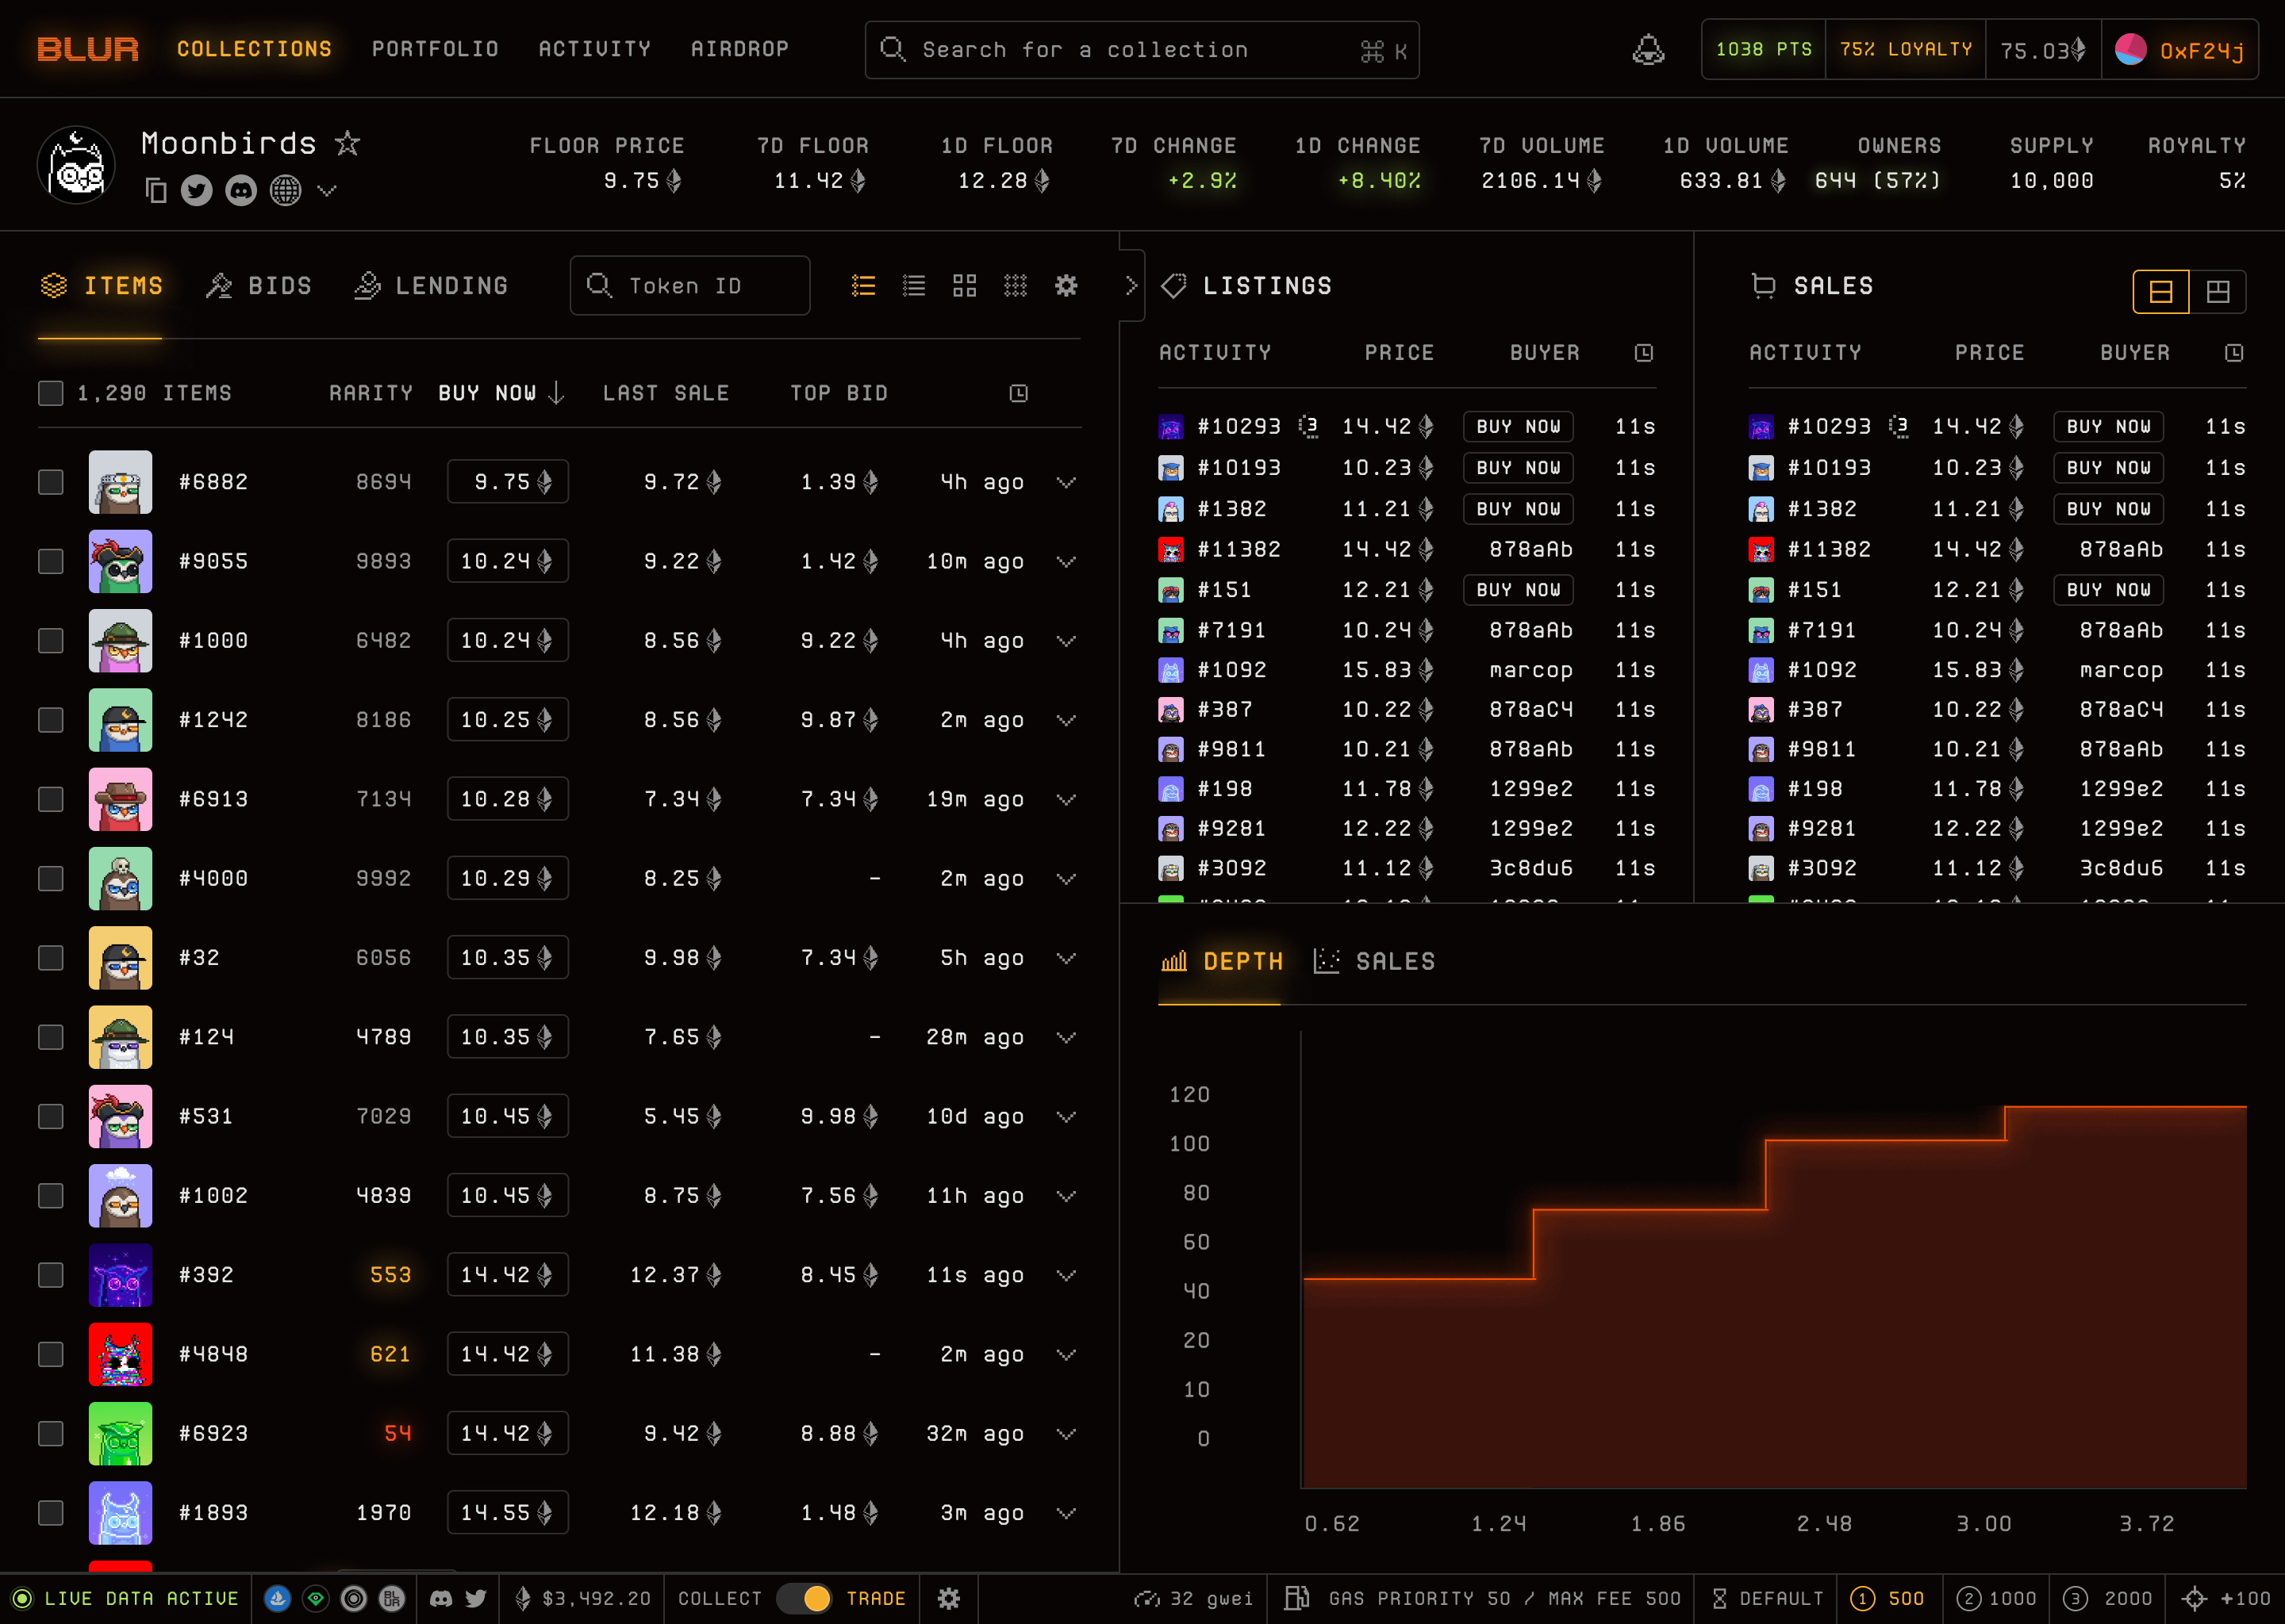Expand row details for #32

[x=1066, y=958]
